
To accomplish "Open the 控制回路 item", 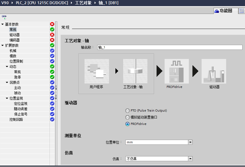I will coord(16,119).
